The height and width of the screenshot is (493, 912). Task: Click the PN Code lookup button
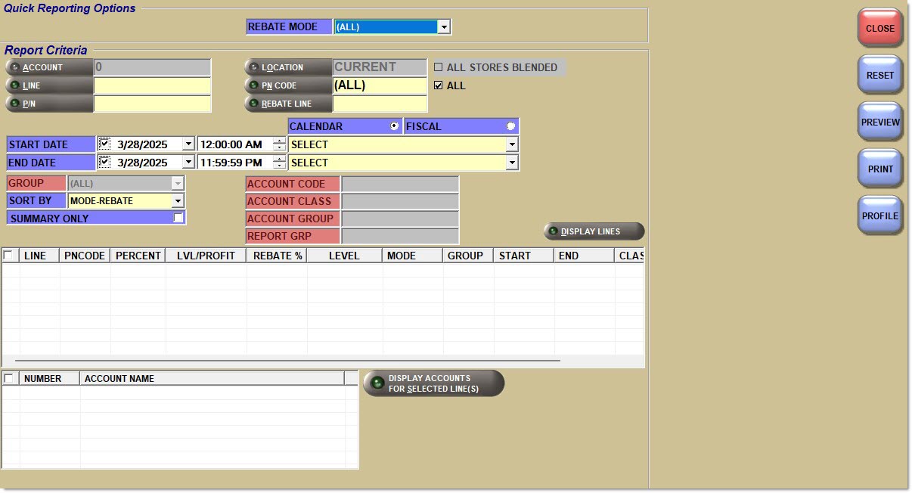point(287,85)
